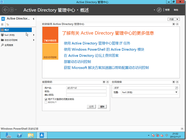Select 概述 in navigation pane
Viewport: 186px width, 140px height.
[16, 30]
